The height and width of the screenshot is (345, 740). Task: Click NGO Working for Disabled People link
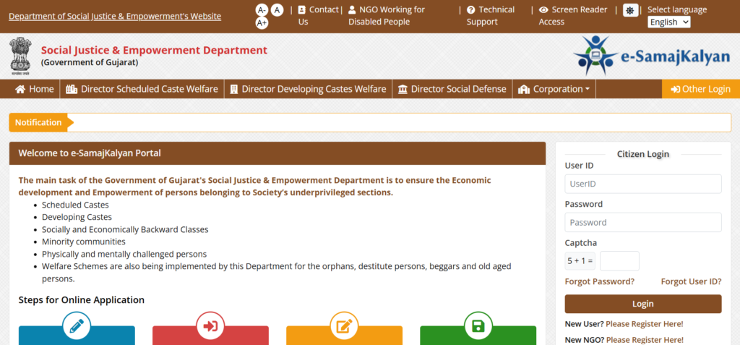pyautogui.click(x=387, y=16)
